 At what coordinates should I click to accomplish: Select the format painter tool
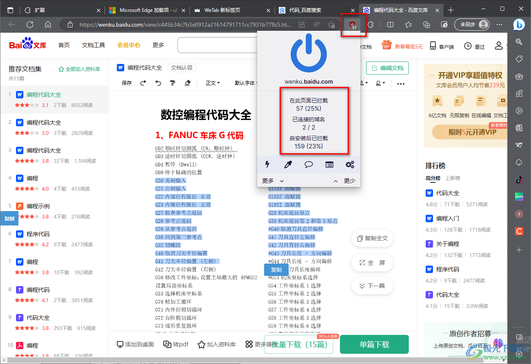tap(173, 83)
